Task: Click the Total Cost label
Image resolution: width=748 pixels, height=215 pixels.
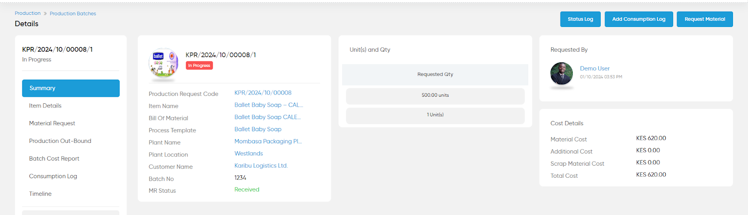Action: click(x=564, y=176)
